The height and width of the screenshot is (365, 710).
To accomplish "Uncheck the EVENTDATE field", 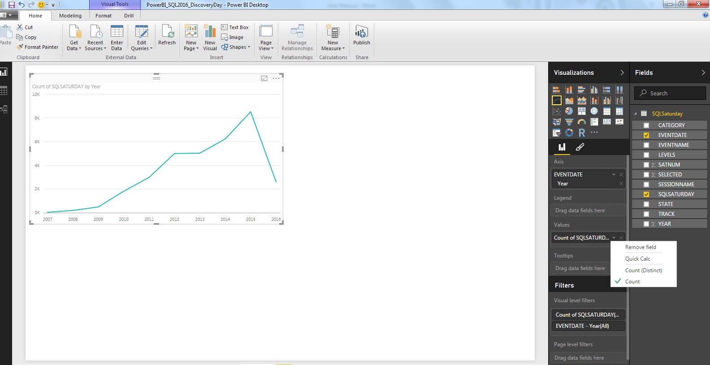I will coord(646,135).
